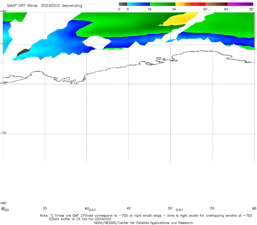Click the "-80" latitude label on the left axis
Screen dimensions: 257x225
pyautogui.click(x=3, y=203)
